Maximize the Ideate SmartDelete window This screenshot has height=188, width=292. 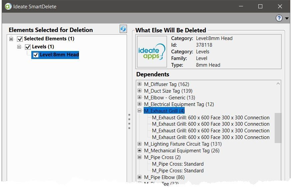pos(260,7)
